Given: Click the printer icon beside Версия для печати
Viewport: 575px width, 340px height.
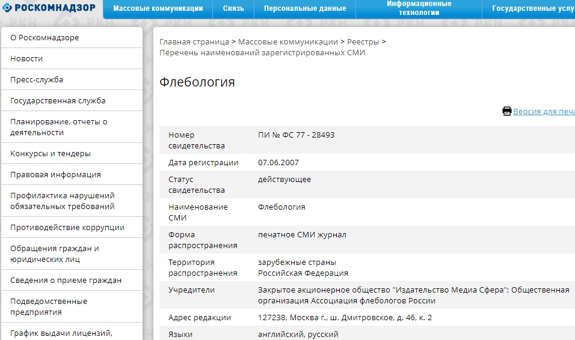Looking at the screenshot, I should tap(507, 111).
